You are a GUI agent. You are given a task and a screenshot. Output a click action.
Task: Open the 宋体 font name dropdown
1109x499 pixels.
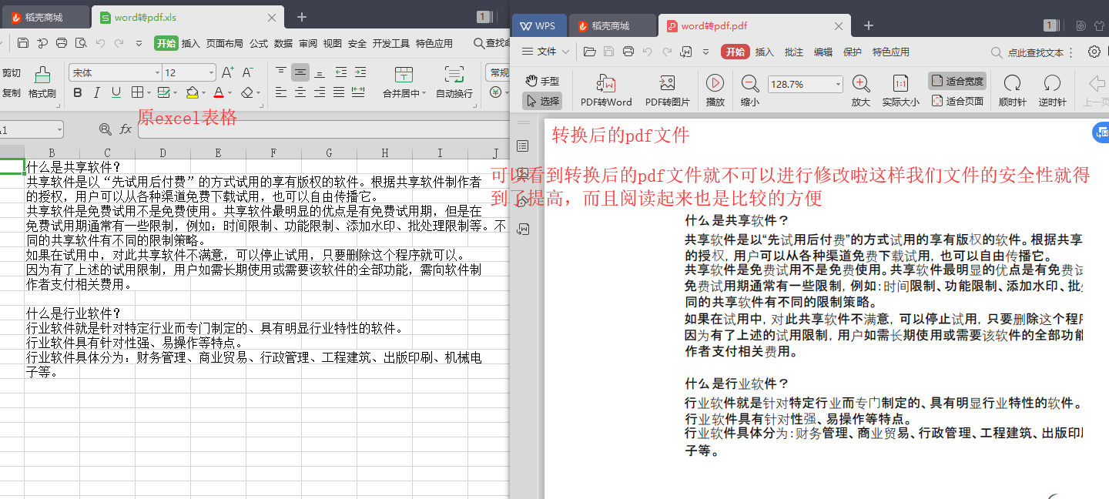pyautogui.click(x=156, y=72)
